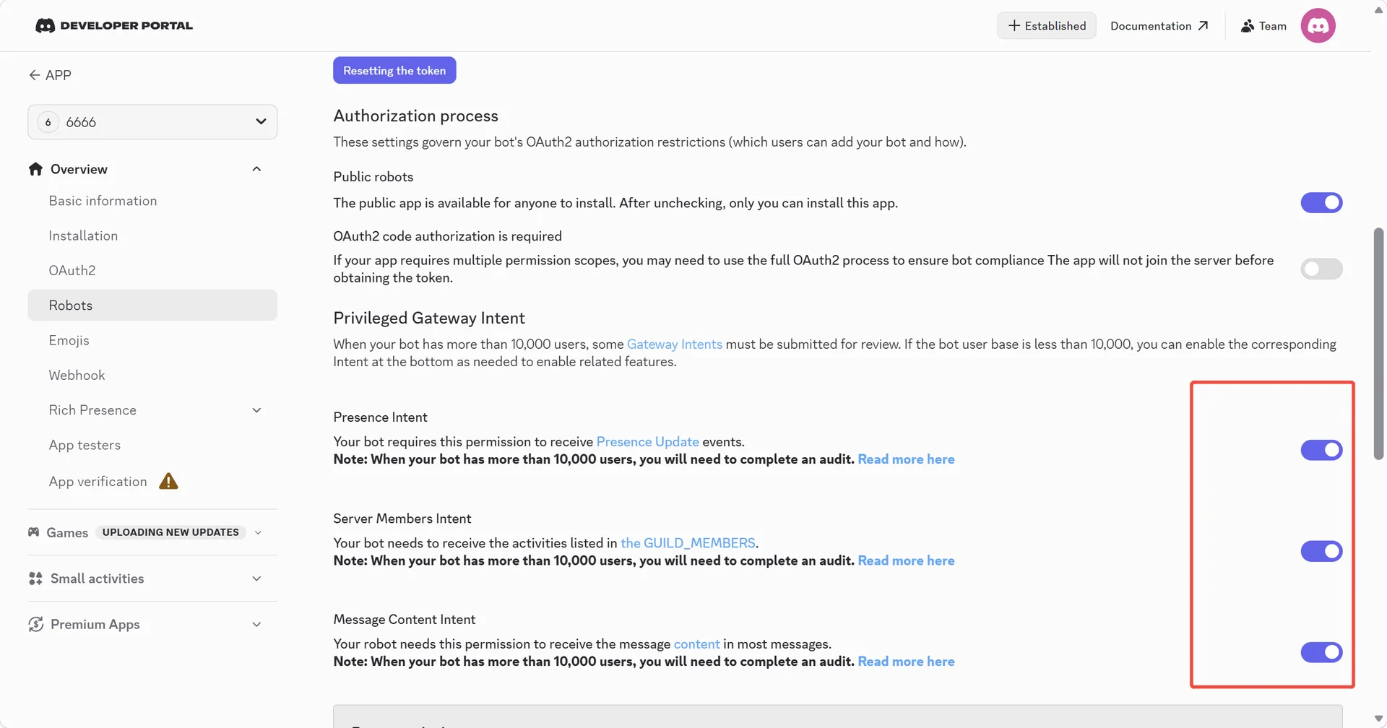Image resolution: width=1387 pixels, height=728 pixels.
Task: Click the Discord logo in header
Action: point(45,26)
